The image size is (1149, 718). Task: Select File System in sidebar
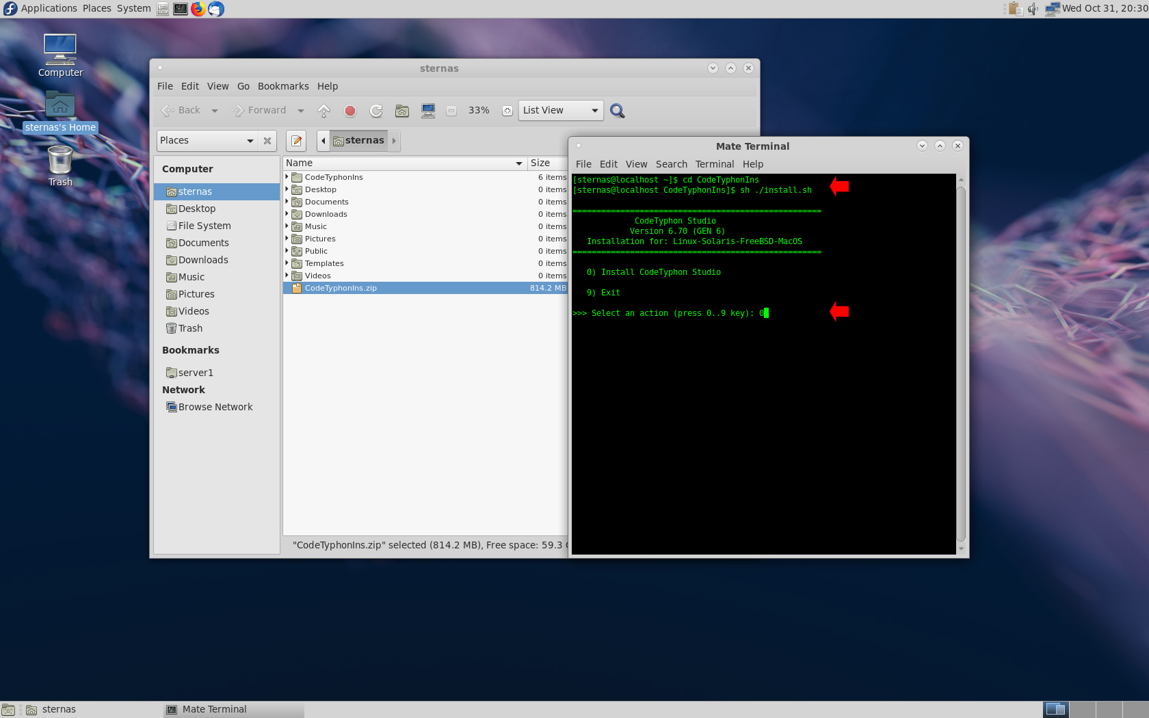(x=217, y=226)
